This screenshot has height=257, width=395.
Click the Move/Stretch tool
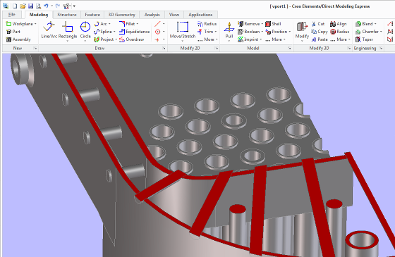tap(183, 30)
